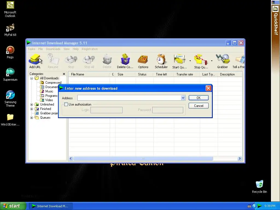Close the Categories panel
Viewport: 280px width, 210px height.
click(64, 74)
